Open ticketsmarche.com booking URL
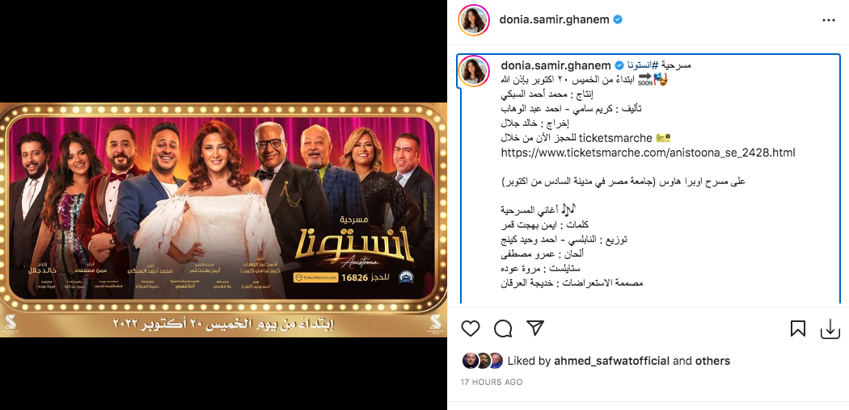 [648, 153]
